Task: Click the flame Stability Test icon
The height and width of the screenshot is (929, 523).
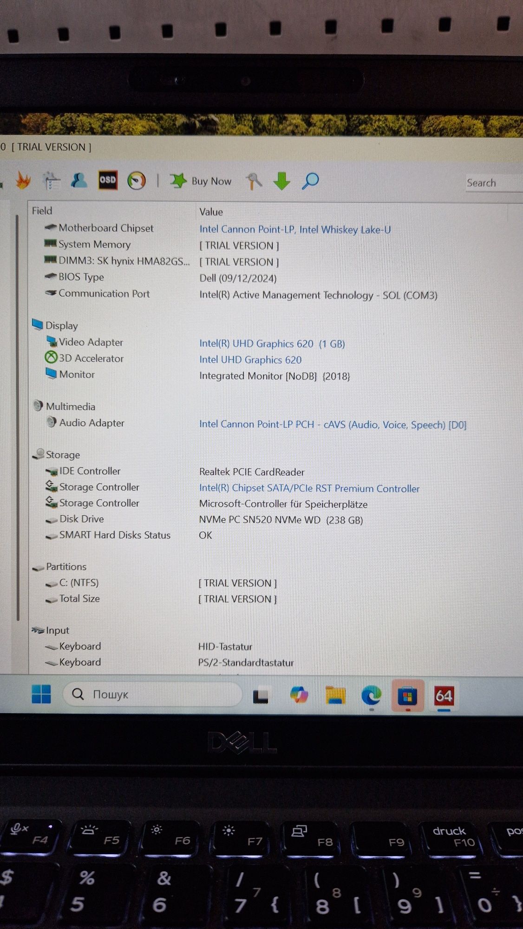Action: (22, 180)
